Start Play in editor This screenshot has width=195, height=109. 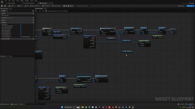click(x=64, y=6)
